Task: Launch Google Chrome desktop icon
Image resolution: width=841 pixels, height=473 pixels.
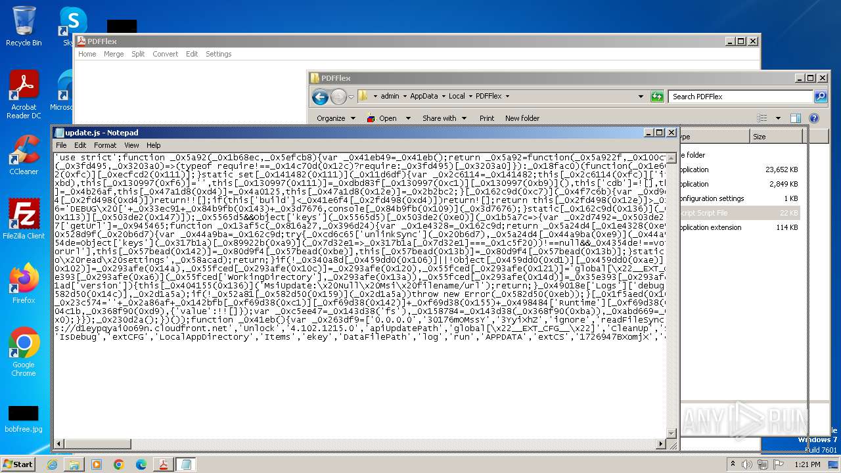Action: [24, 351]
